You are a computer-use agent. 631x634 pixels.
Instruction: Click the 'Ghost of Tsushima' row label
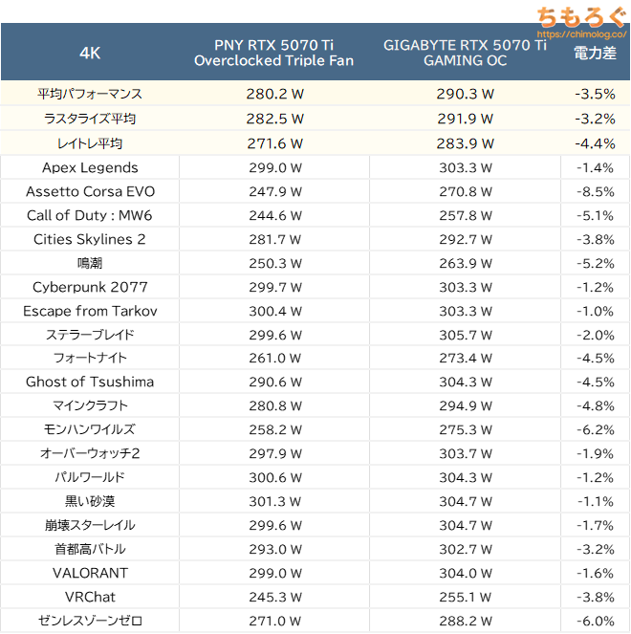[90, 382]
